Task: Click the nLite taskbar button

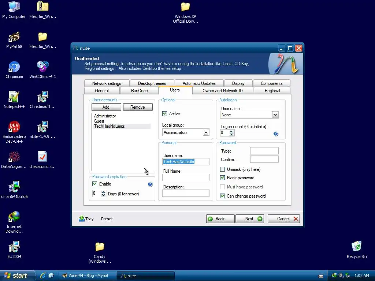Action: tap(146, 276)
